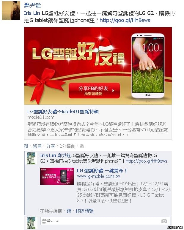
Task: Open the 2分鐘前 timestamp
Action: tap(67, 146)
